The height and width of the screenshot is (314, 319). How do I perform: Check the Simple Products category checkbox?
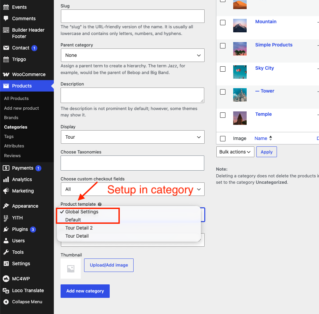223,46
